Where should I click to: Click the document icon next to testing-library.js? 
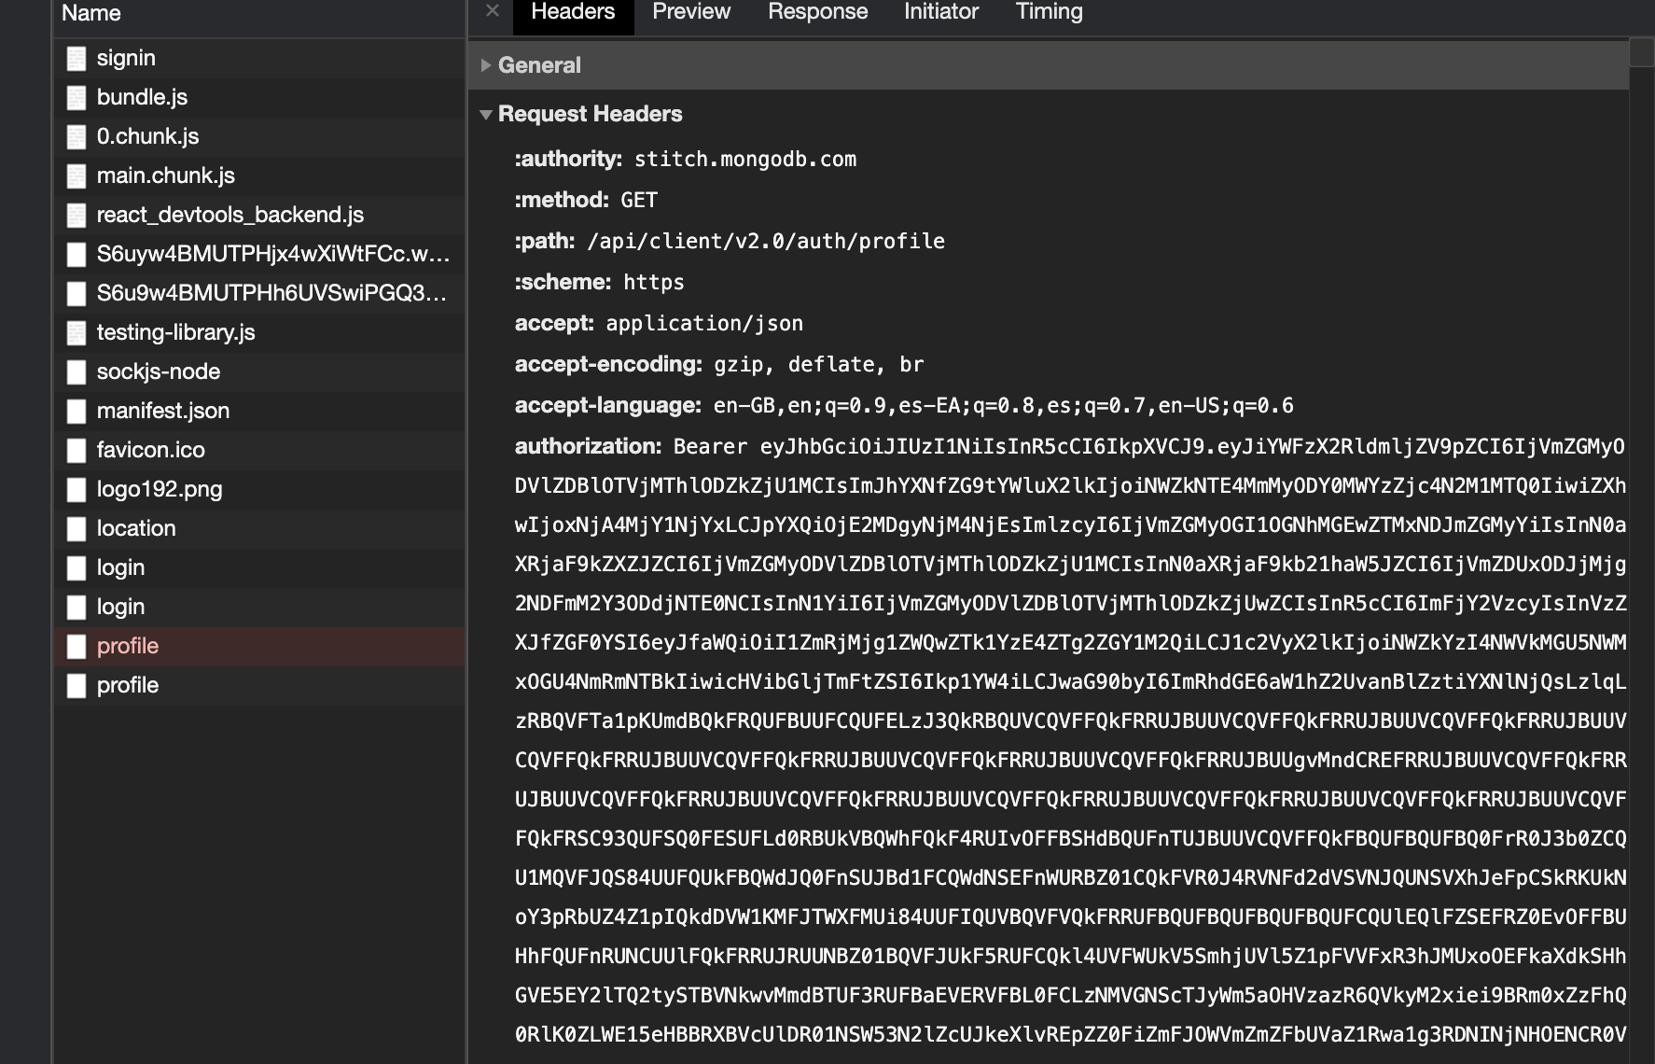pyautogui.click(x=76, y=332)
